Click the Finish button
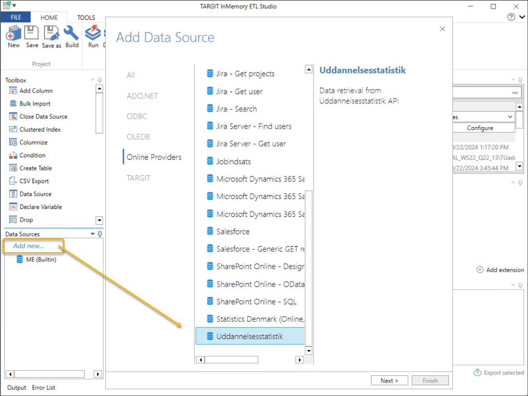This screenshot has width=528, height=396. [x=430, y=381]
